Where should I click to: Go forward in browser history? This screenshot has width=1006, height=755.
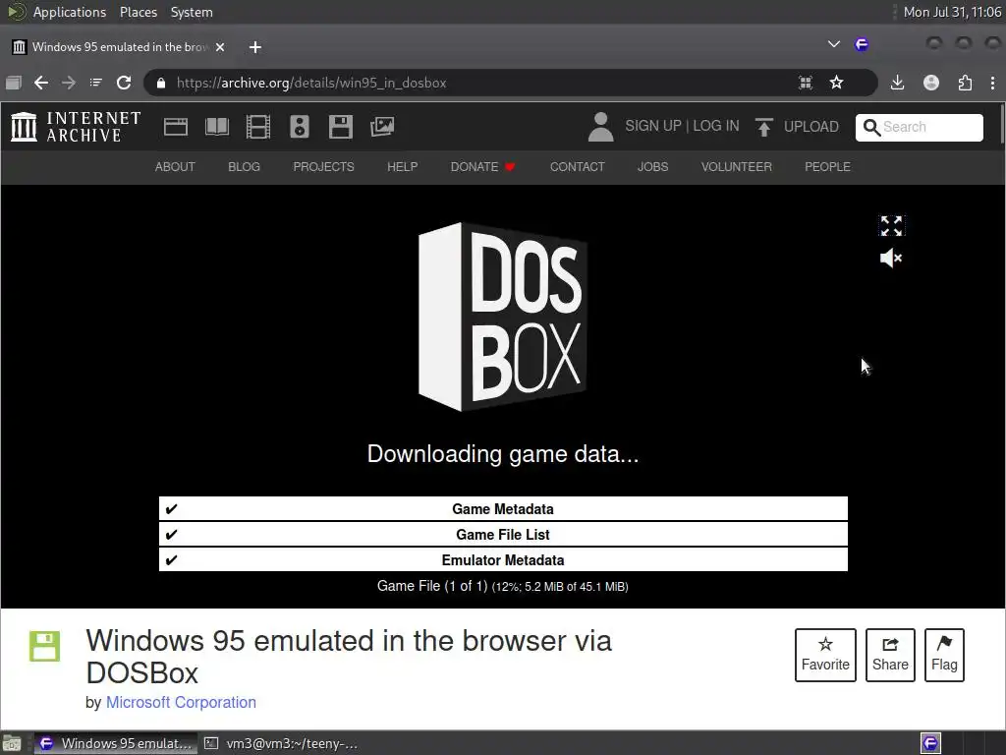(69, 83)
